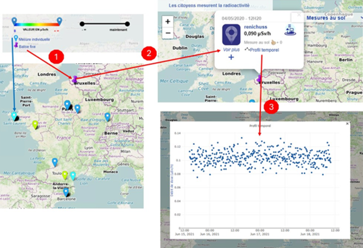Open the Profil temporel link

tap(262, 50)
